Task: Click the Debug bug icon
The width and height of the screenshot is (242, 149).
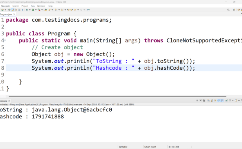Action: (x=27, y=10)
